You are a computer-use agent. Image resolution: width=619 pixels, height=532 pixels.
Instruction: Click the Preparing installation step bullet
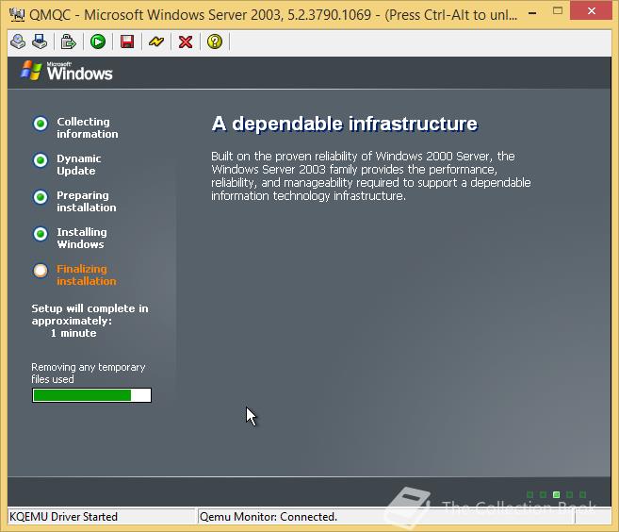click(x=41, y=197)
